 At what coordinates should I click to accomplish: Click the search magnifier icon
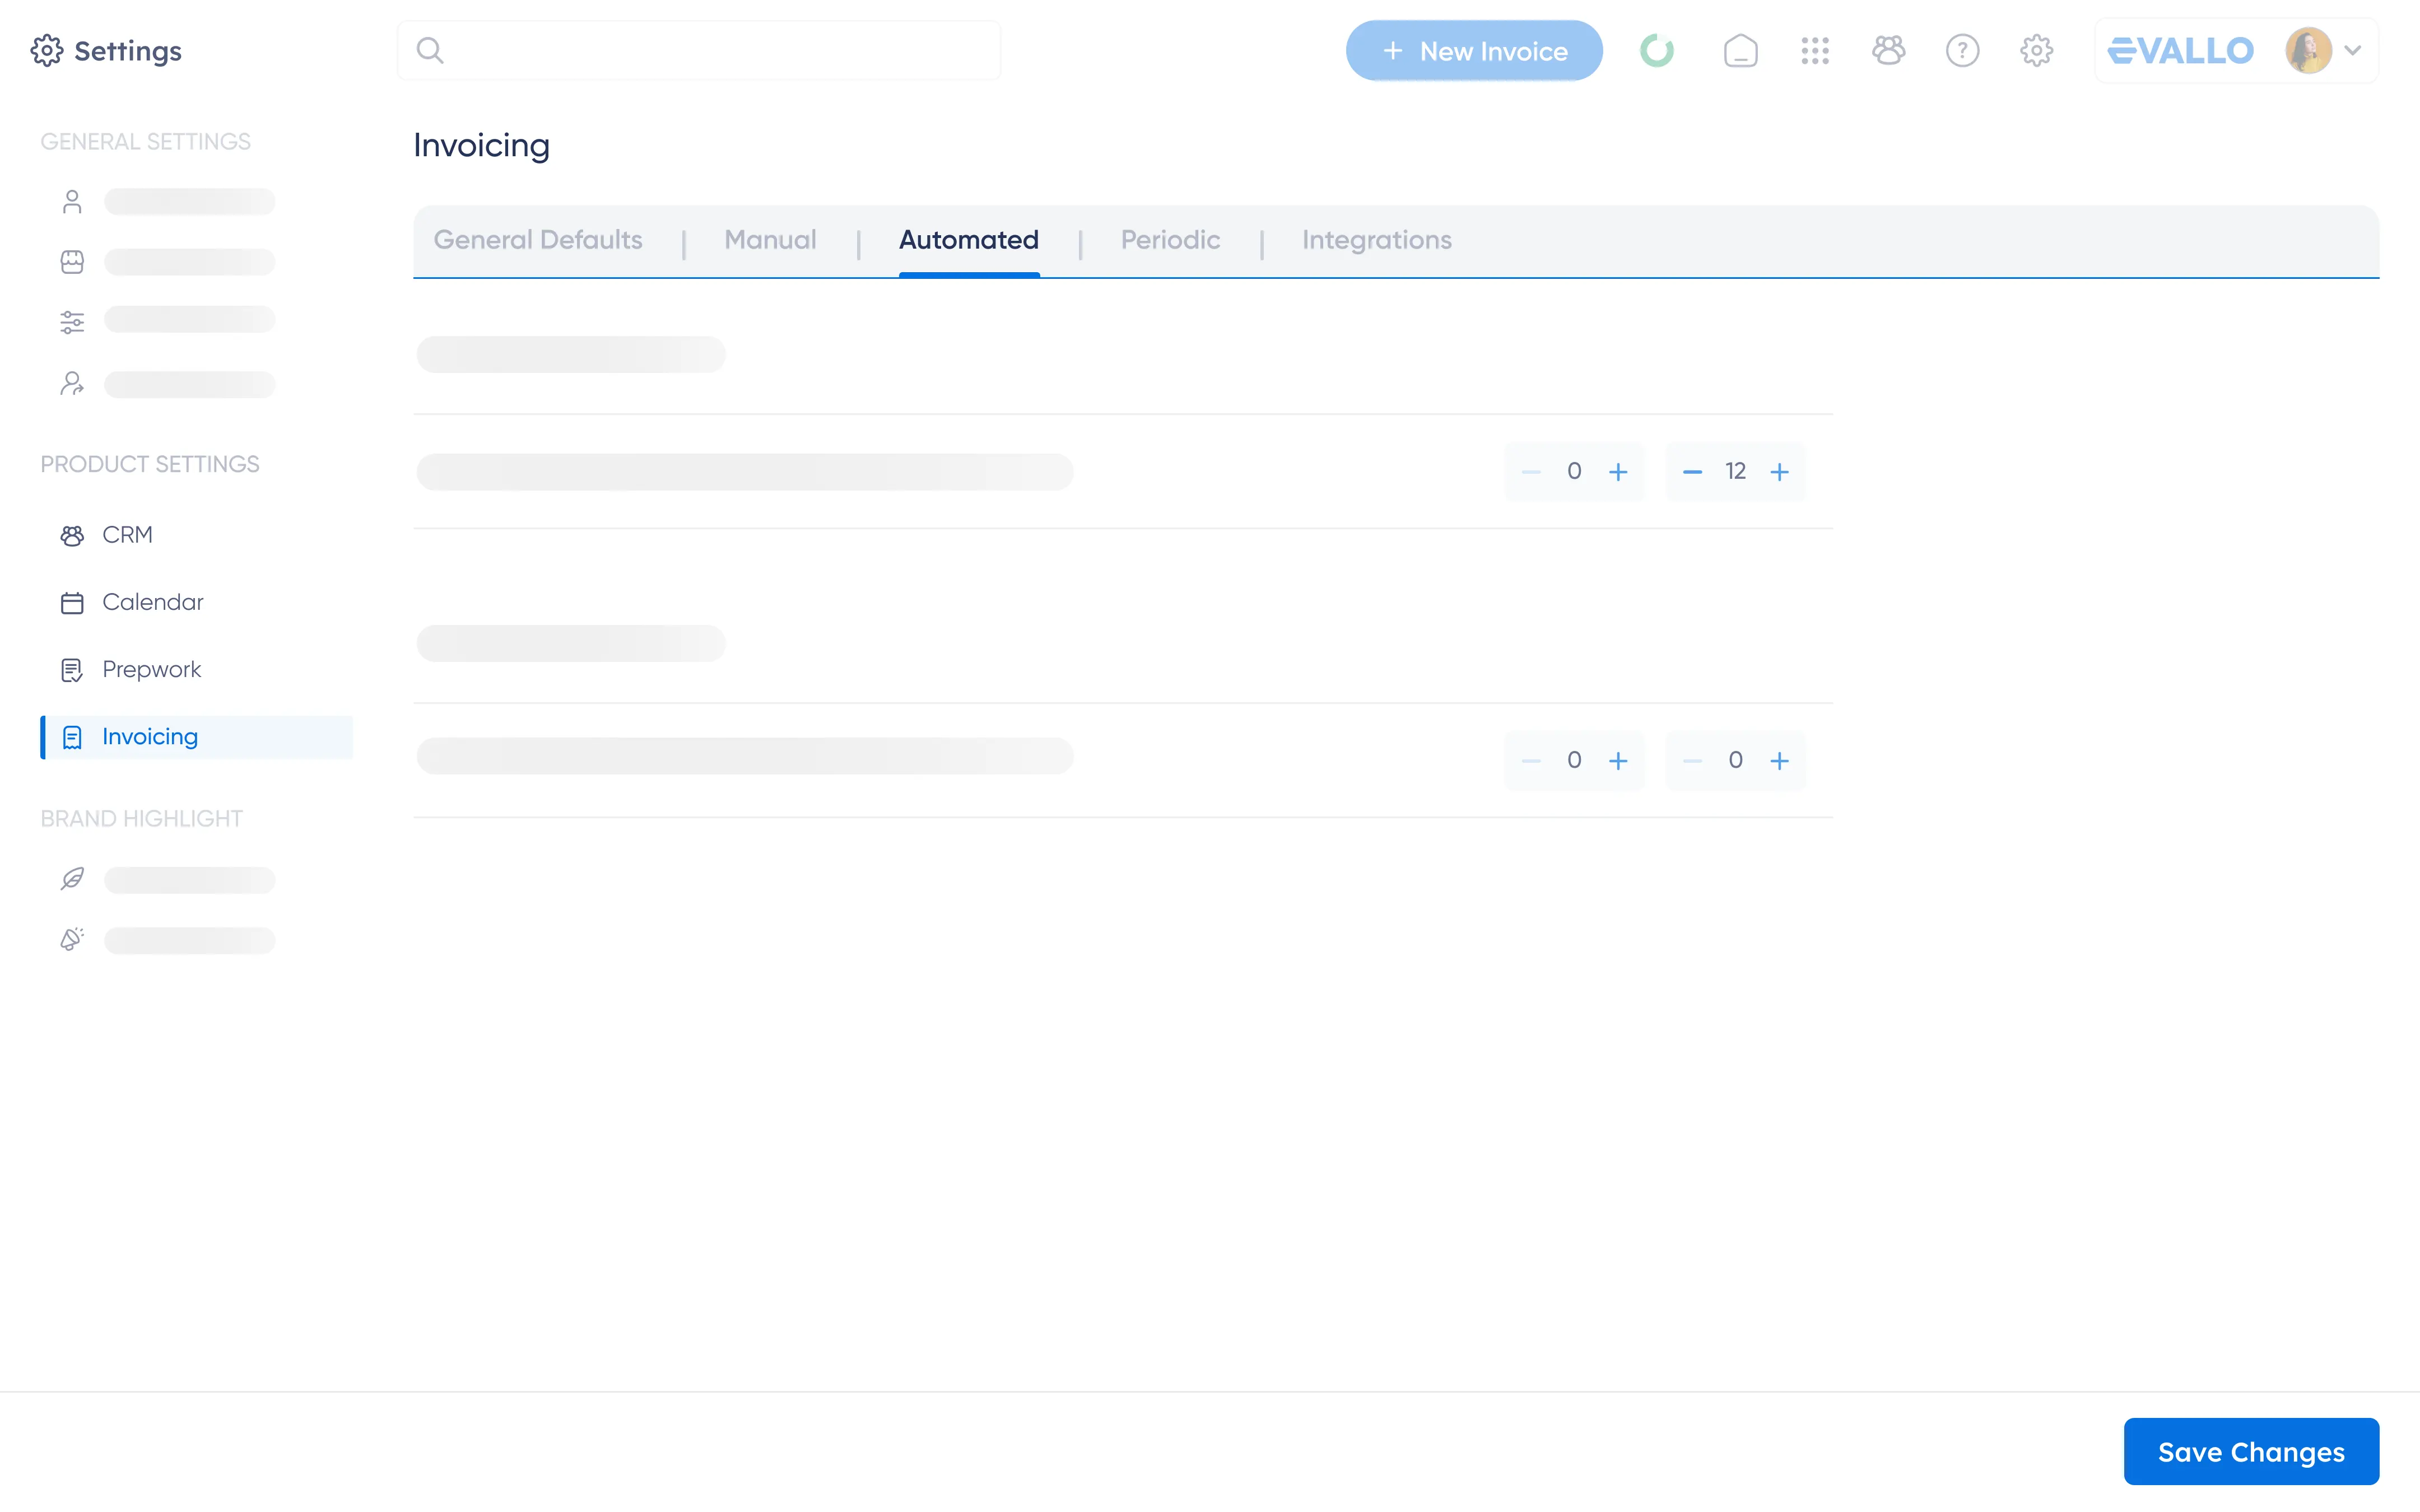(430, 50)
